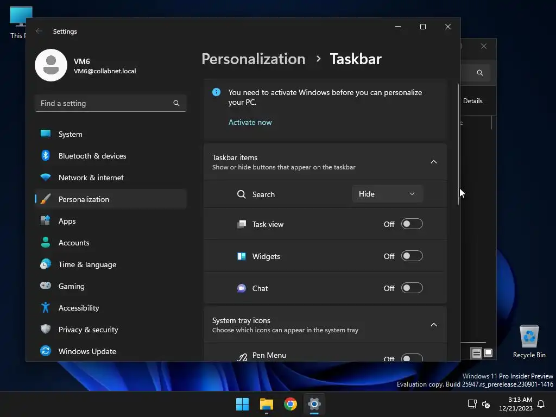
Task: Open the Search Hide dropdown
Action: pyautogui.click(x=388, y=194)
